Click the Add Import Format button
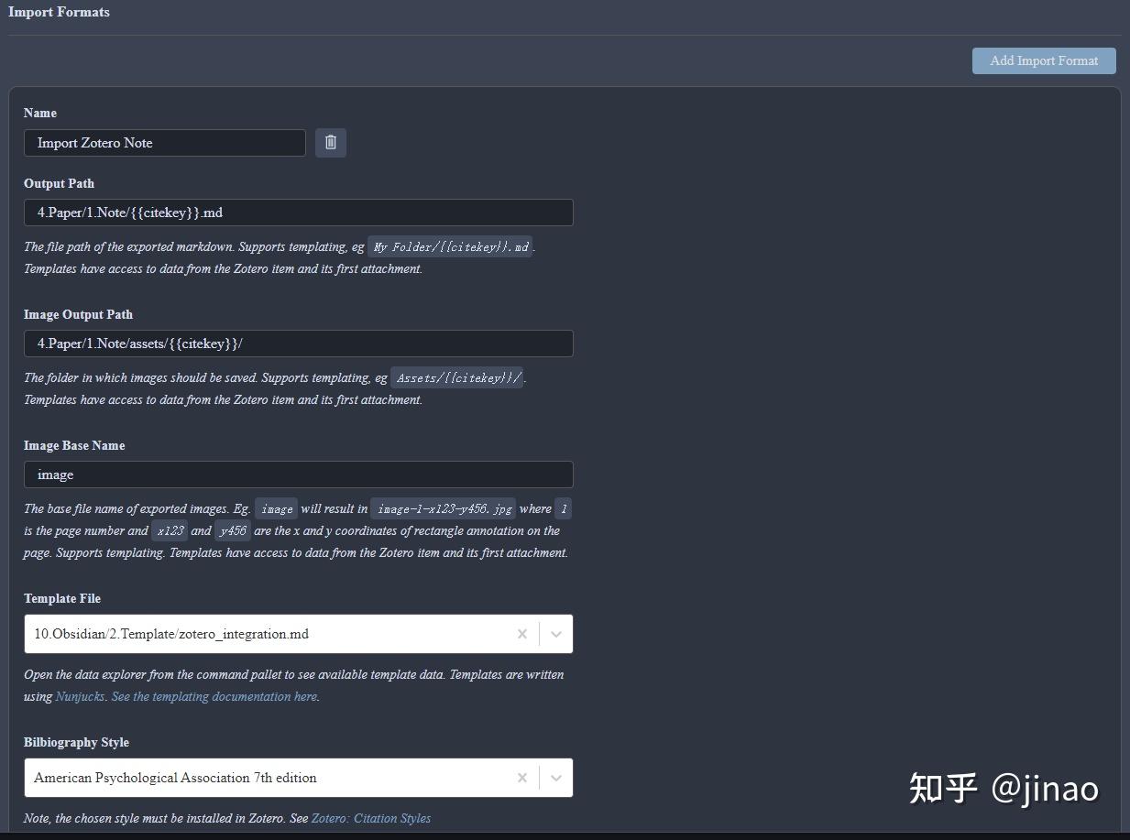Image resolution: width=1130 pixels, height=840 pixels. pyautogui.click(x=1043, y=60)
